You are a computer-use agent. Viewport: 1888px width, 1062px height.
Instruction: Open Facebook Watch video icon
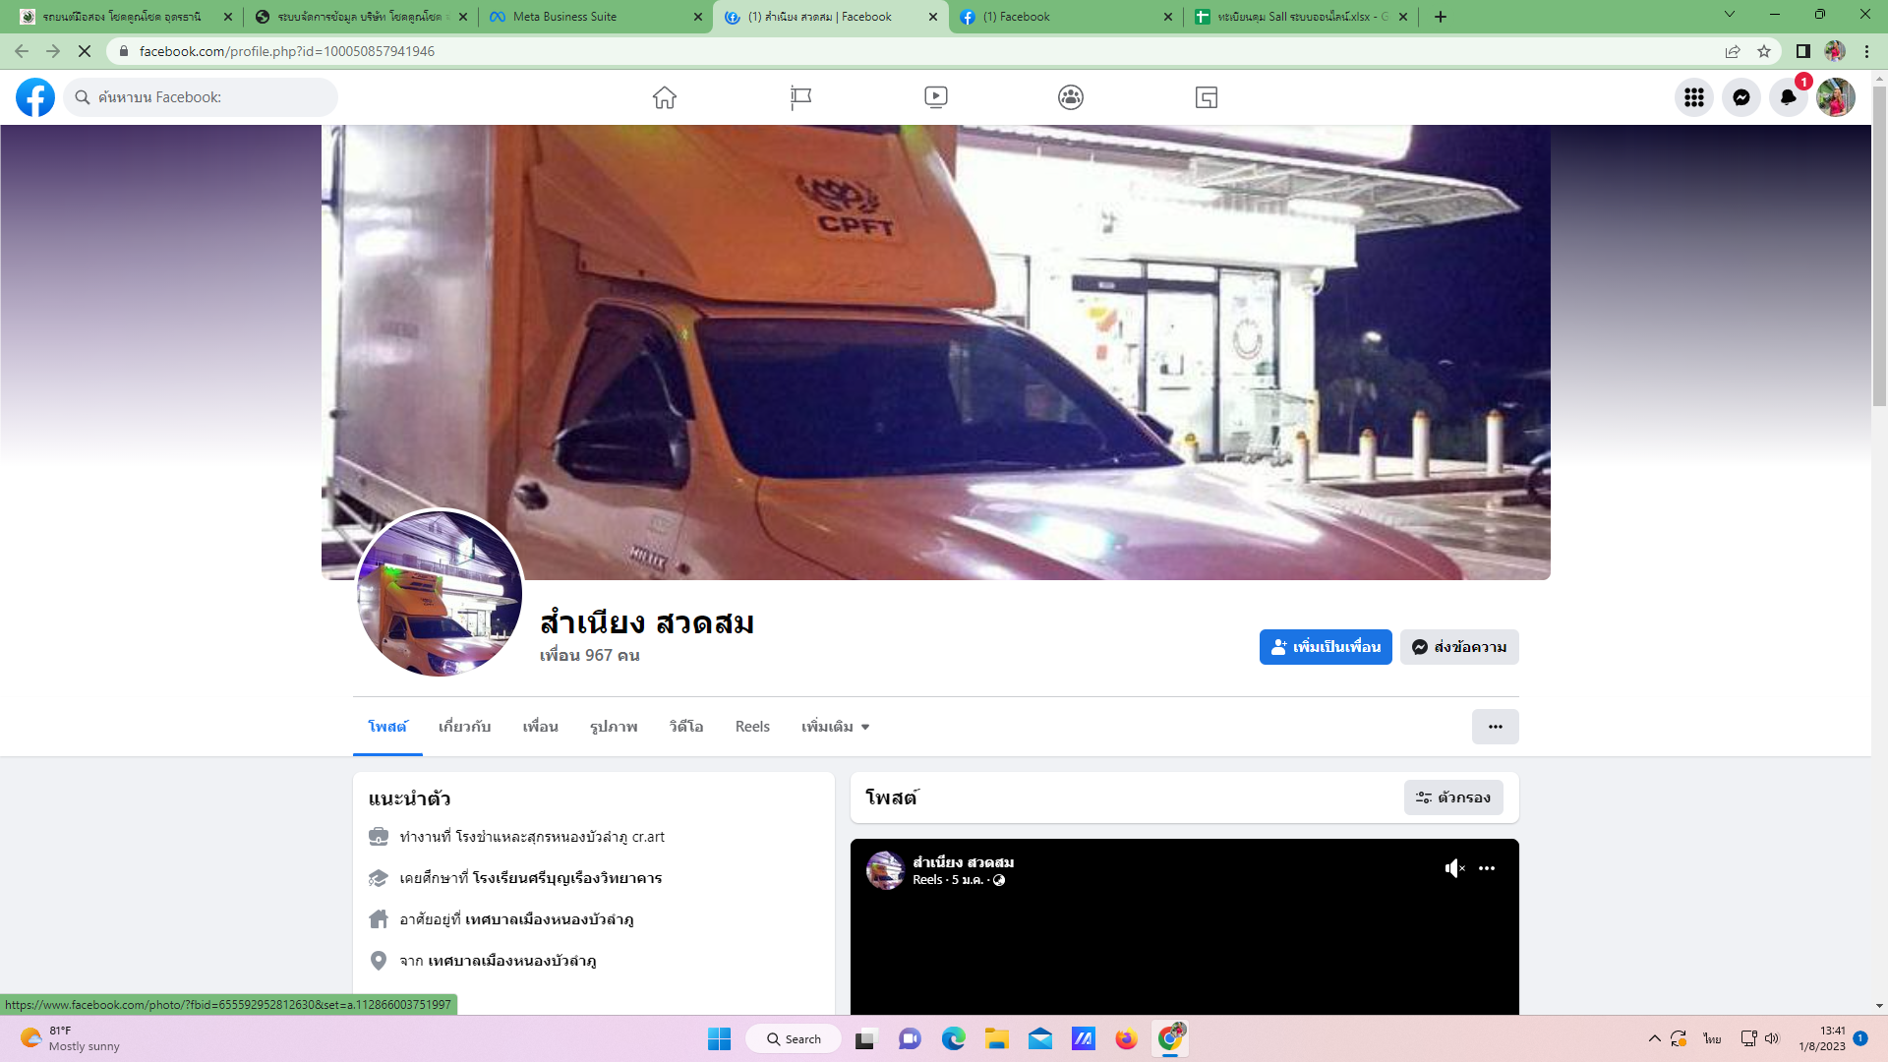pyautogui.click(x=935, y=97)
